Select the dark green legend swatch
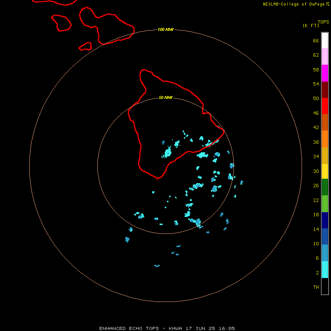Image resolution: width=331 pixels, height=331 pixels. [325, 187]
